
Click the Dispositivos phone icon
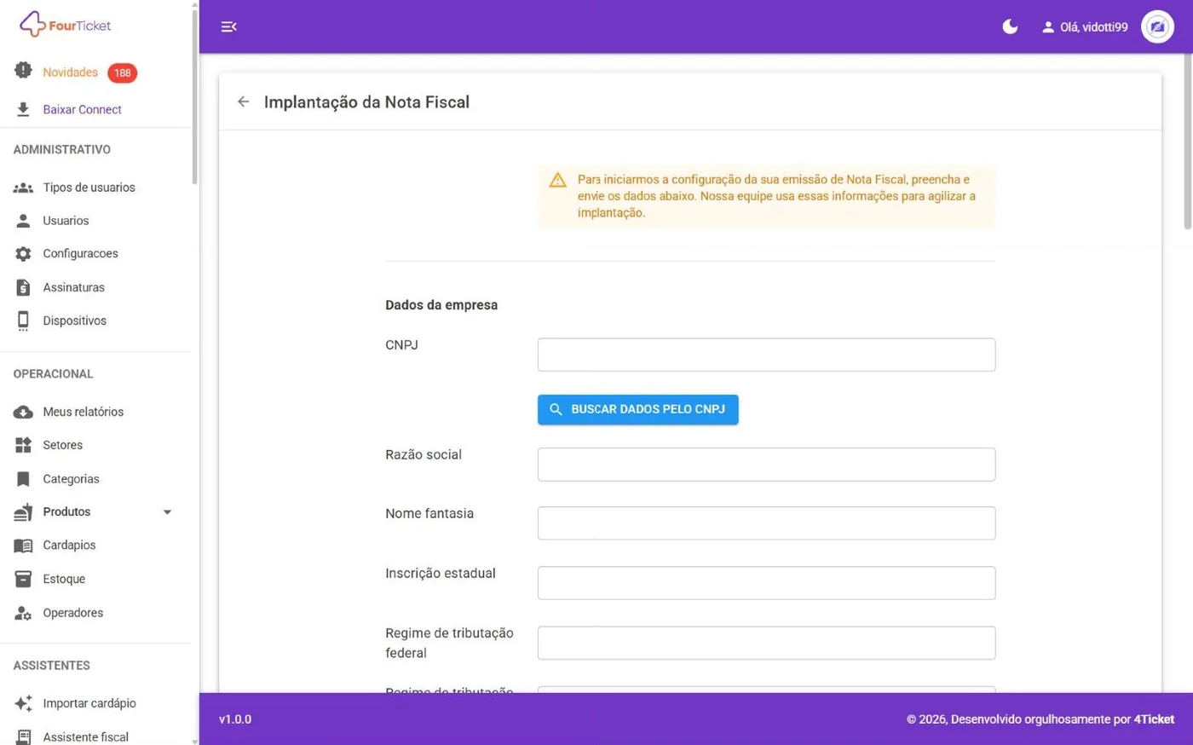pyautogui.click(x=23, y=321)
